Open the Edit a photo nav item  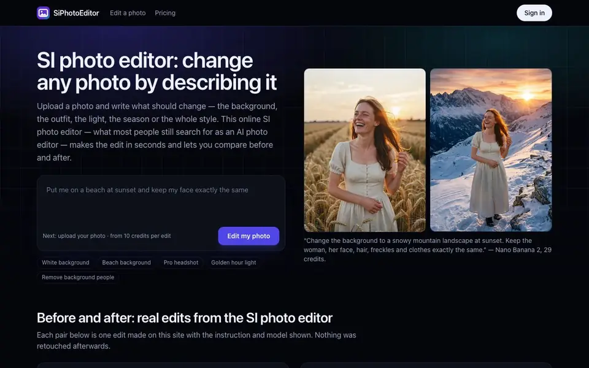pyautogui.click(x=128, y=13)
